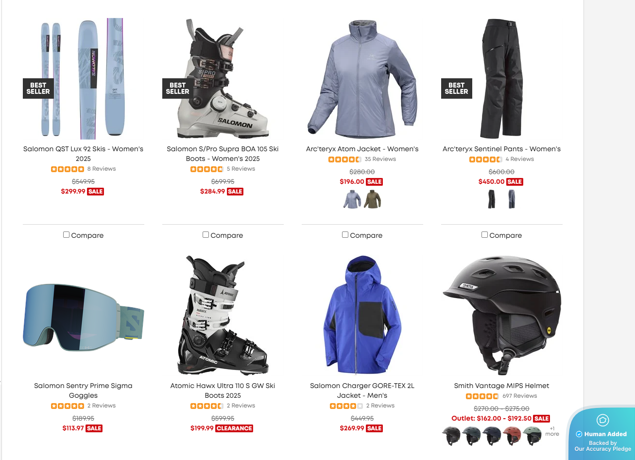Choose the blue Sentinel Pants swatch
635x460 pixels.
click(x=512, y=199)
